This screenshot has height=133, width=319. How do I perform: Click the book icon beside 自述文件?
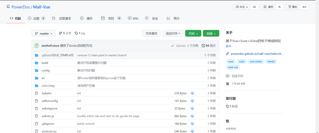[227, 76]
